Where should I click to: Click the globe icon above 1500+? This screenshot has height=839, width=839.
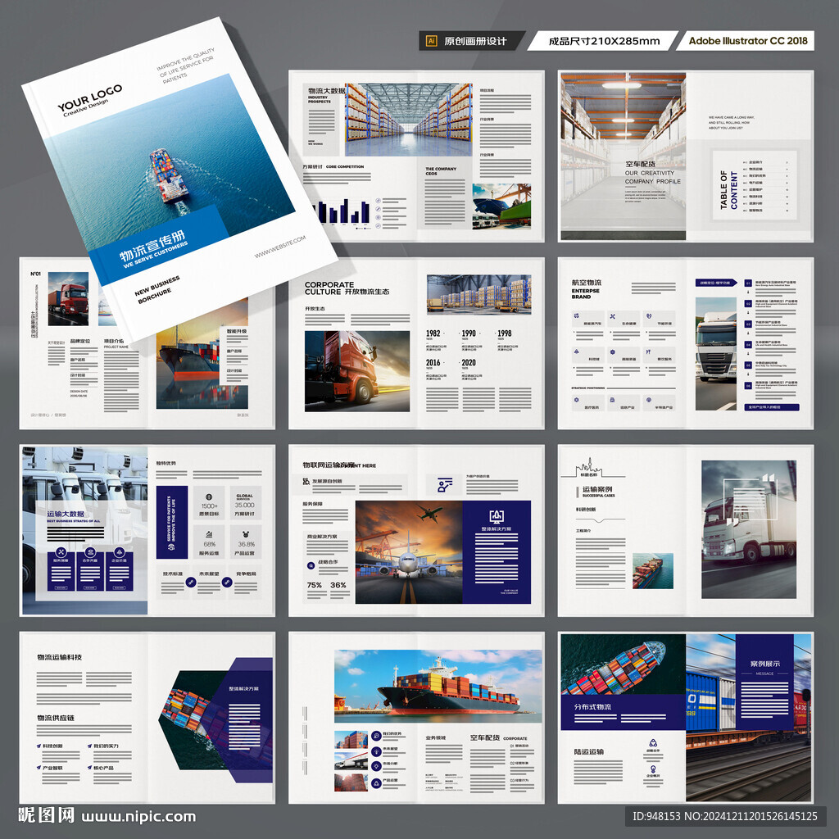[209, 497]
